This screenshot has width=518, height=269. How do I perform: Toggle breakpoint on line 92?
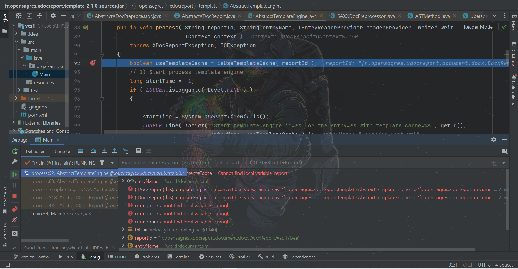[x=93, y=63]
